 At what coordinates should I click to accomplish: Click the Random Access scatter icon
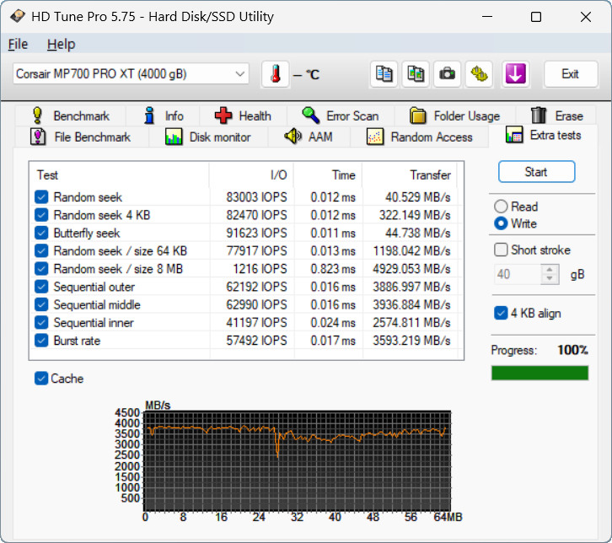[374, 137]
